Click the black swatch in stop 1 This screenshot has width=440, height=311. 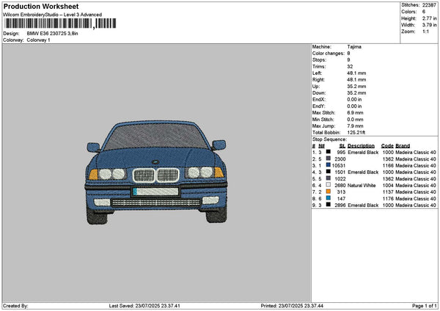click(x=328, y=153)
